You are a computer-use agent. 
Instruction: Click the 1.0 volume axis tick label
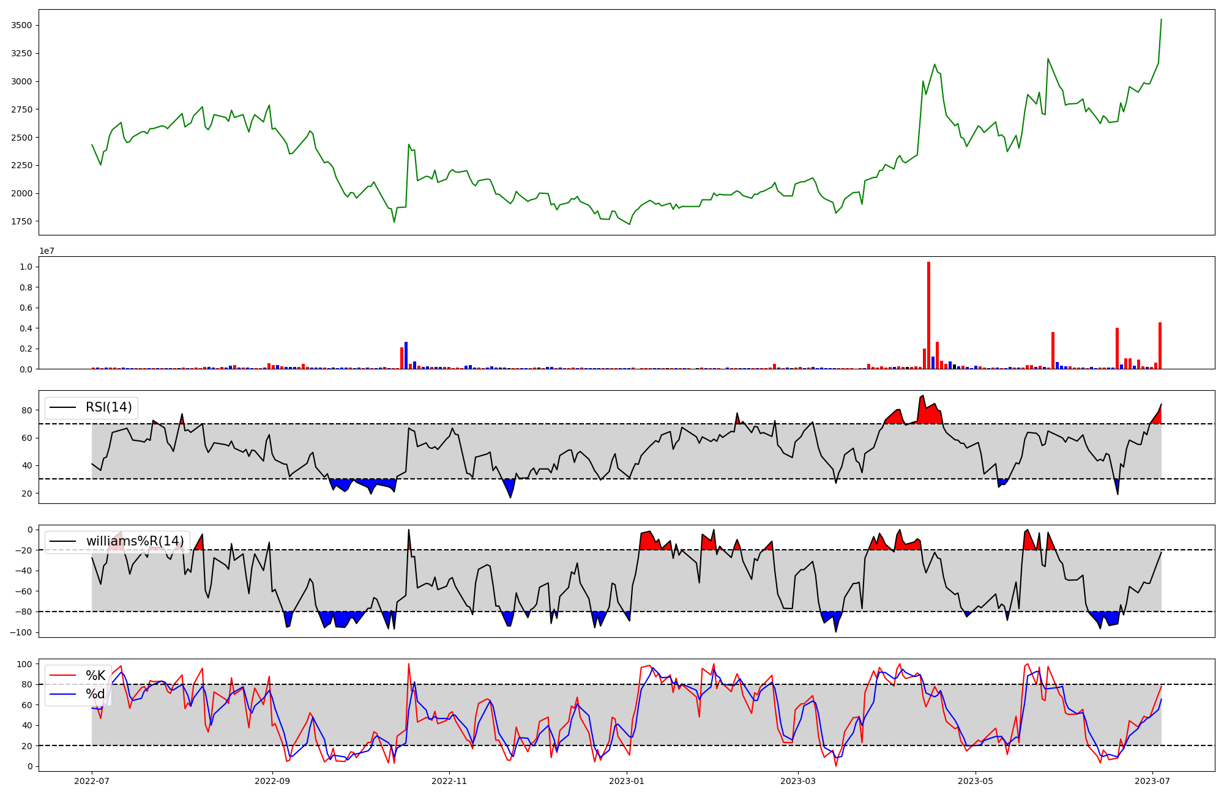pyautogui.click(x=26, y=267)
